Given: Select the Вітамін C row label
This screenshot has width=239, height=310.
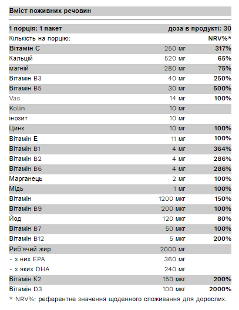Looking at the screenshot, I should coord(24,48).
